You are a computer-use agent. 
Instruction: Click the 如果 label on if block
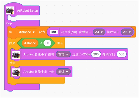point(12,43)
